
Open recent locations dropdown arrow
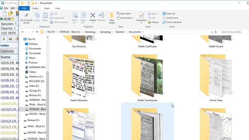click(33, 32)
